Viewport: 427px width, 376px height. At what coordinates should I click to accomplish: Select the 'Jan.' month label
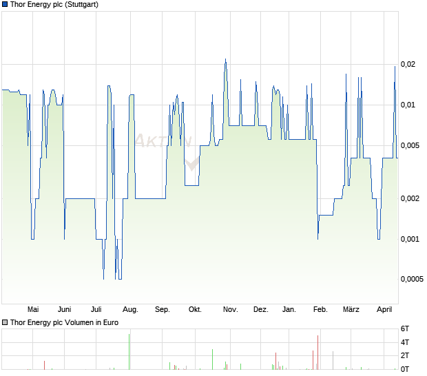click(x=289, y=310)
